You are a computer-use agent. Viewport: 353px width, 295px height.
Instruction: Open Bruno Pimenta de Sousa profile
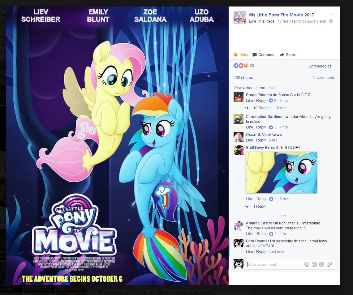coord(267,95)
